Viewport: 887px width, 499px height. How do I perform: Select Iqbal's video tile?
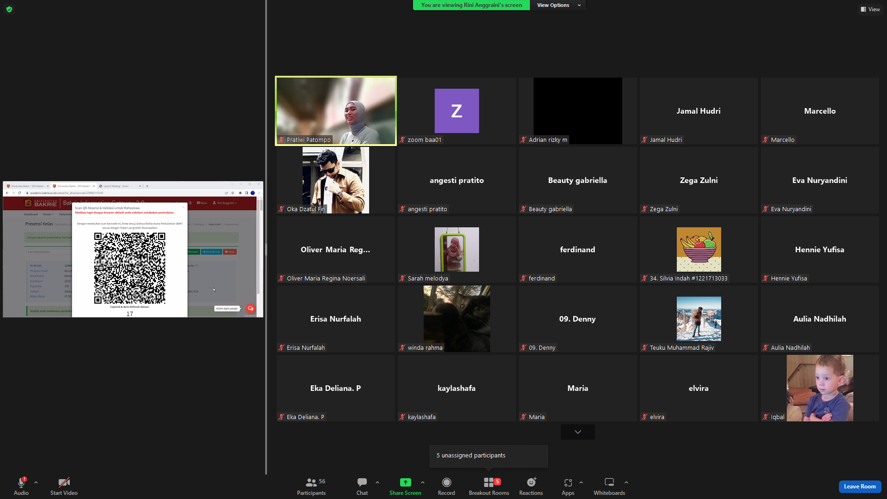820,388
